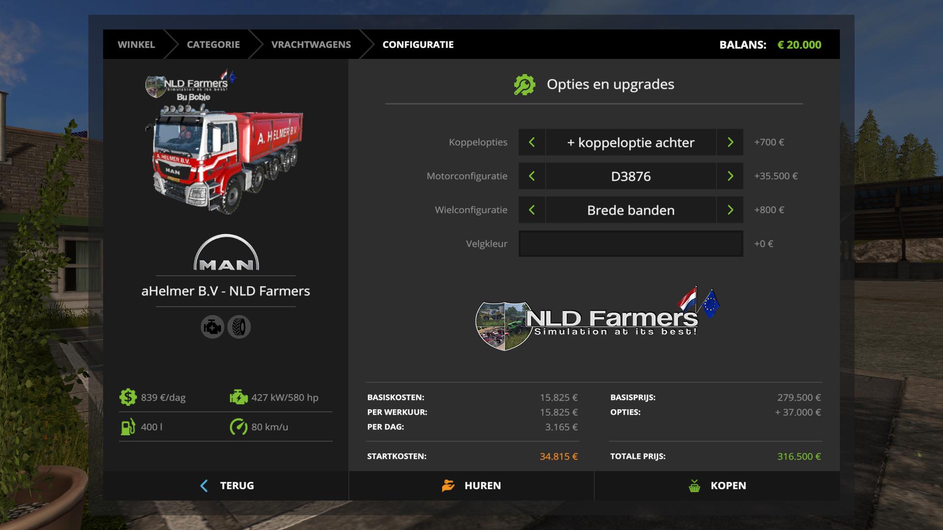943x530 pixels.
Task: Click the engine power icon beside 427 kW
Action: [x=239, y=397]
